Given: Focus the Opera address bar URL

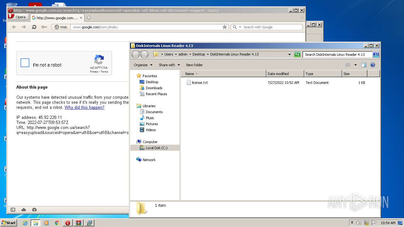Looking at the screenshot, I should pyautogui.click(x=146, y=27).
